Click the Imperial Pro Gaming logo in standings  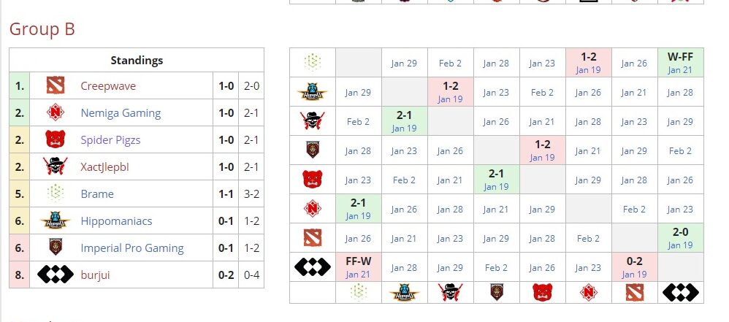(56, 248)
